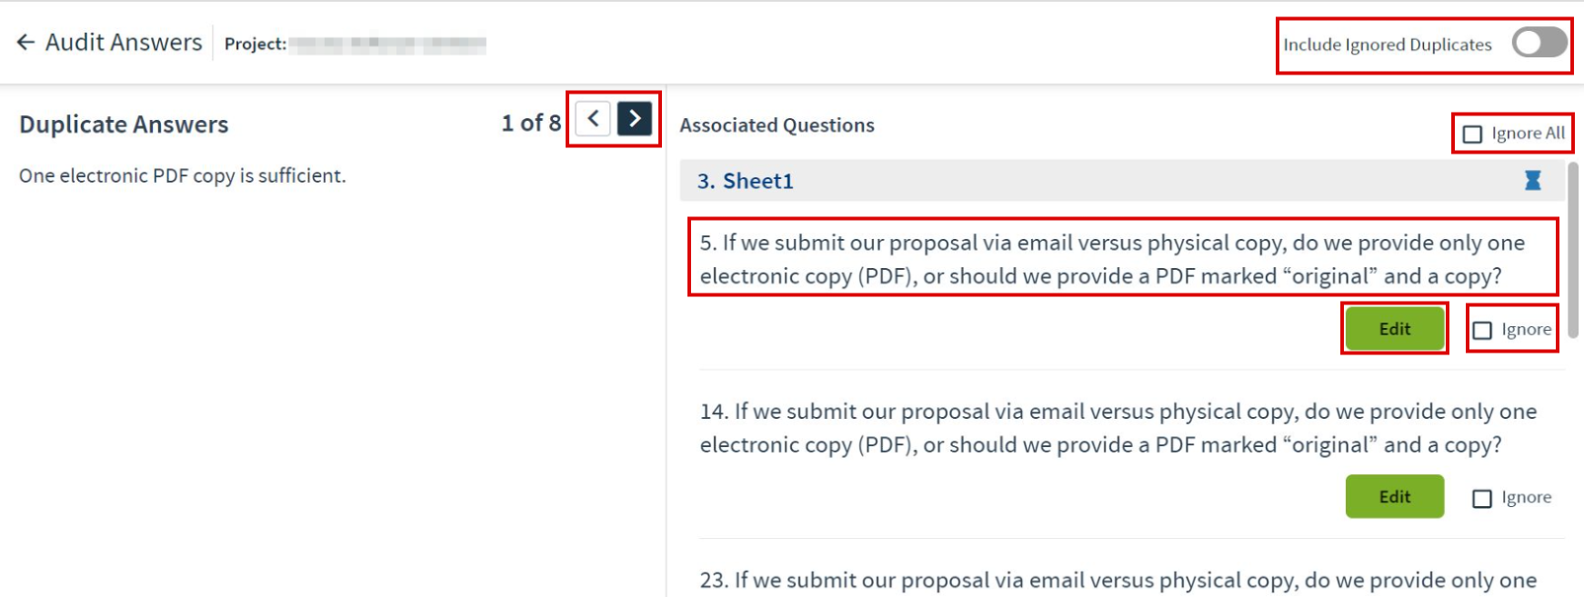This screenshot has height=597, width=1584.
Task: Open question 23 partially visible at bottom
Action: (1118, 580)
